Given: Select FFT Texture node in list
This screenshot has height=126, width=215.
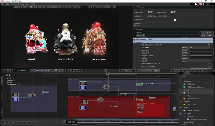Looking at the screenshot, I should (x=191, y=84).
